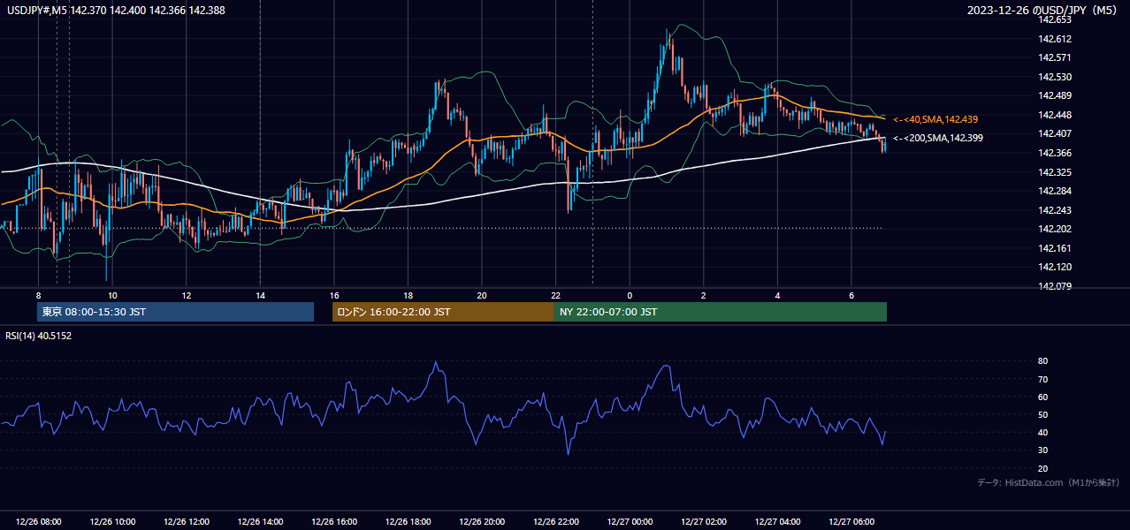
Task: Click the price axis value 142.571
Action: point(1056,57)
